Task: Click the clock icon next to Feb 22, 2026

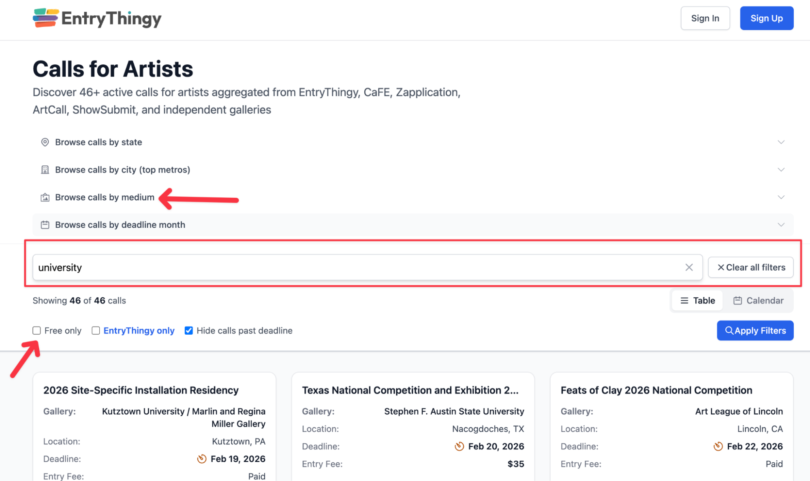Action: (x=718, y=446)
